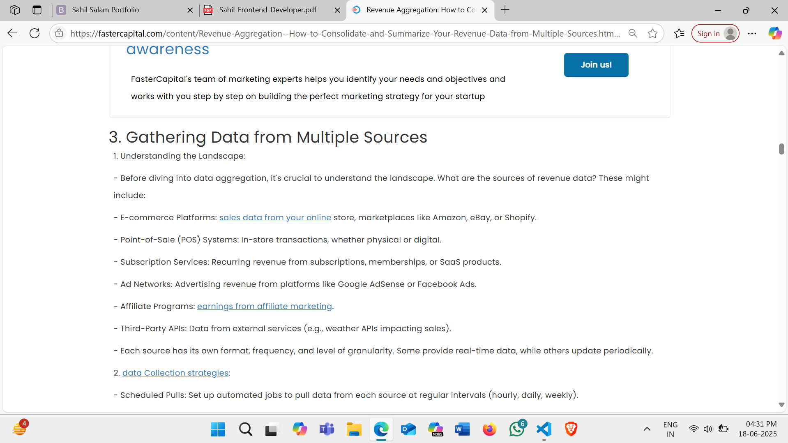Open the Sign in profile menu
Viewport: 788px width, 443px height.
click(715, 33)
